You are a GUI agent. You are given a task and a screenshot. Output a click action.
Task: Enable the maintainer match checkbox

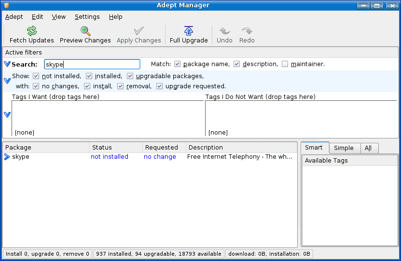point(285,64)
